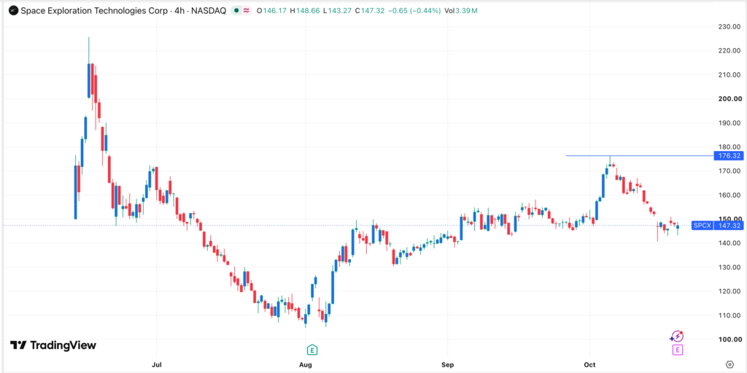Click the Vol 3.39M volume readout
This screenshot has height=373, width=747.
click(460, 10)
